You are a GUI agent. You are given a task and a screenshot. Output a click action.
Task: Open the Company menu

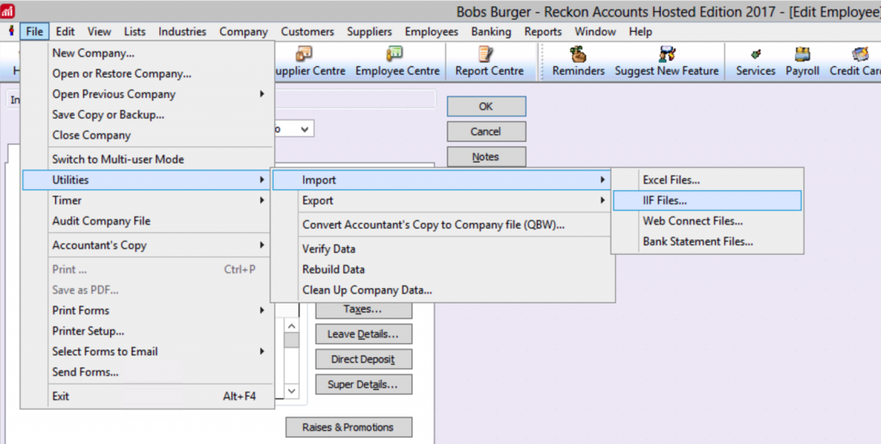(243, 32)
